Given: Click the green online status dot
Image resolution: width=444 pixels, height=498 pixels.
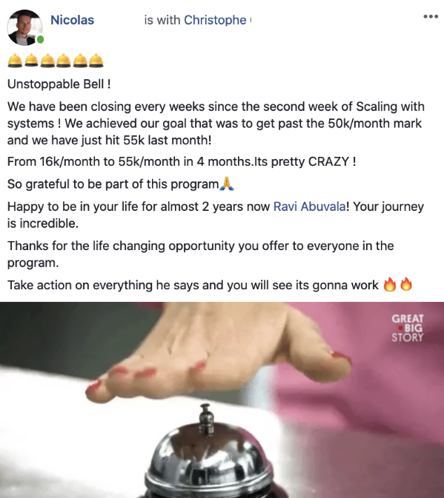Looking at the screenshot, I should [40, 40].
